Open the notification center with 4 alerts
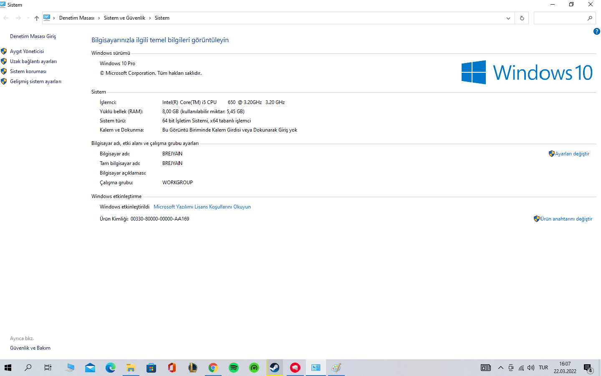The height and width of the screenshot is (376, 601). [588, 368]
